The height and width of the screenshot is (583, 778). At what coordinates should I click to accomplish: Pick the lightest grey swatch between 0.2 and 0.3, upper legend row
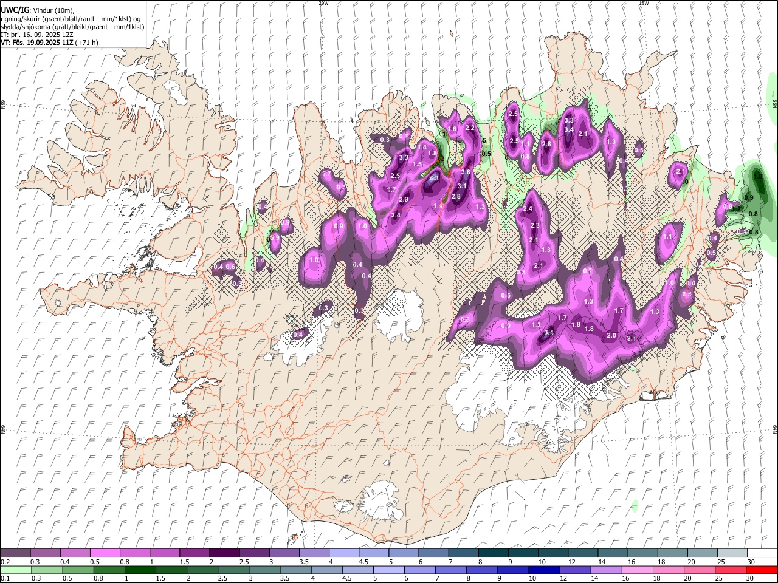click(x=15, y=553)
